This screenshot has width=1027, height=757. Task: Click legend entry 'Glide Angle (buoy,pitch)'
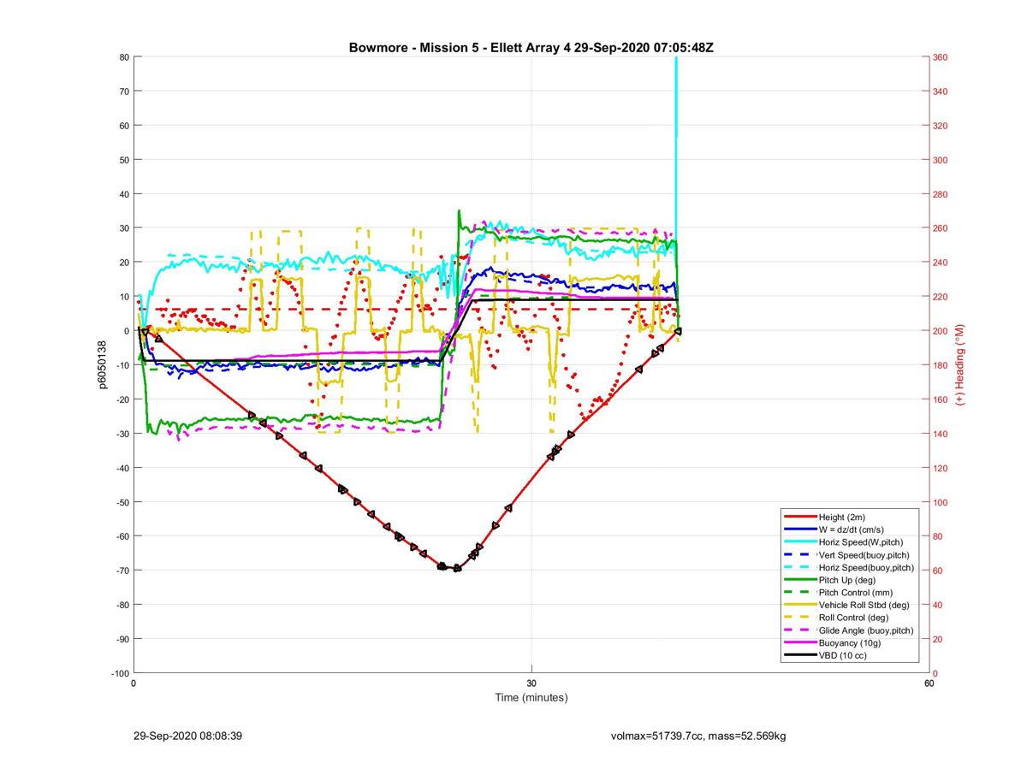coord(866,630)
